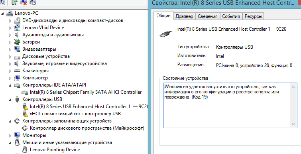Switch to the Драйвер tab
301x154 pixels.
184,16
